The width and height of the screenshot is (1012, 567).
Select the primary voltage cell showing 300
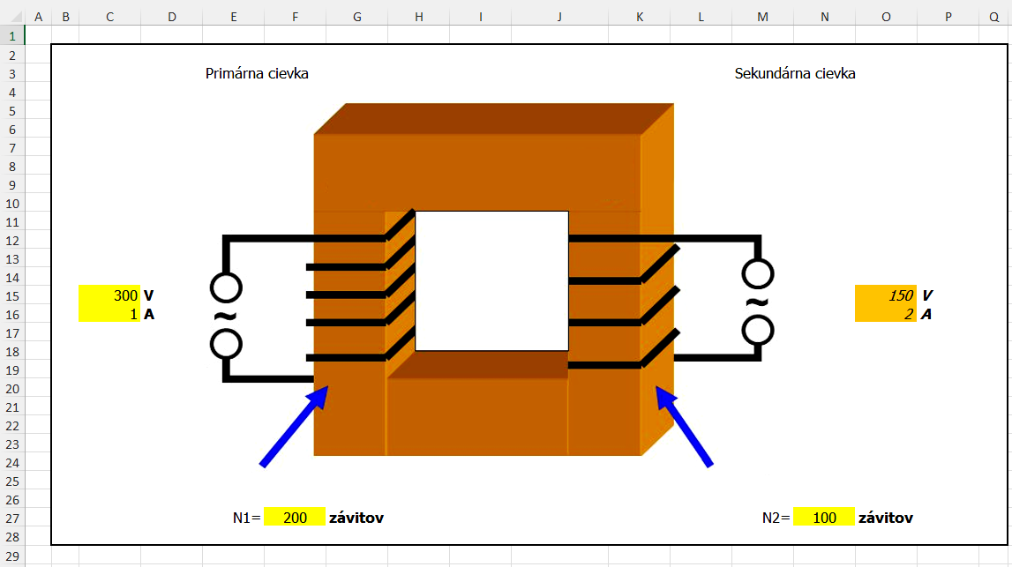tap(109, 295)
